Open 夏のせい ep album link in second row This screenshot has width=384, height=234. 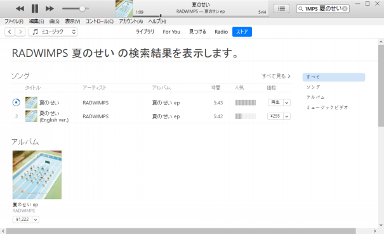click(166, 116)
